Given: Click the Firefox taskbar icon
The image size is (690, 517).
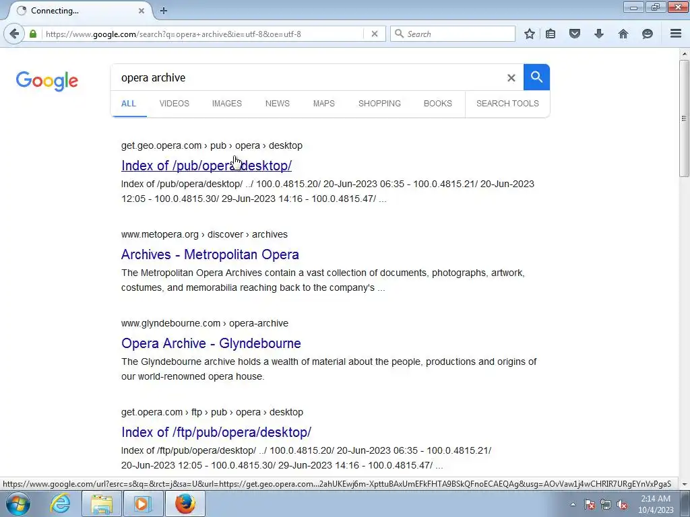Looking at the screenshot, I should tap(185, 504).
